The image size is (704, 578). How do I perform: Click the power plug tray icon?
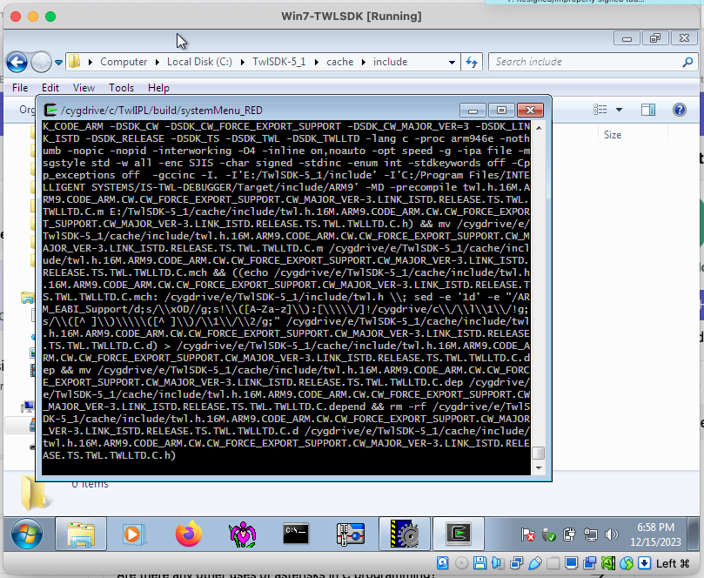click(569, 534)
